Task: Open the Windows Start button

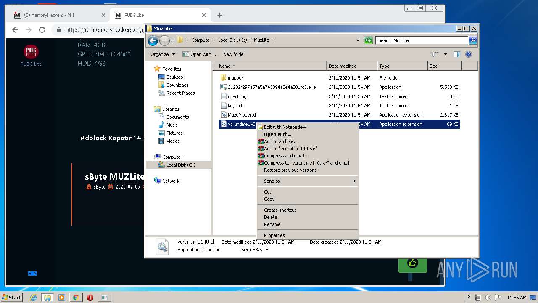Action: click(12, 297)
